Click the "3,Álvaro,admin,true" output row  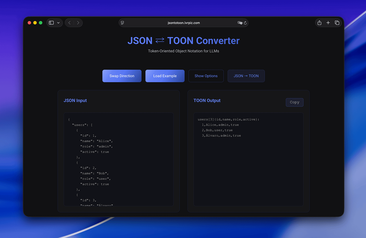click(221, 135)
